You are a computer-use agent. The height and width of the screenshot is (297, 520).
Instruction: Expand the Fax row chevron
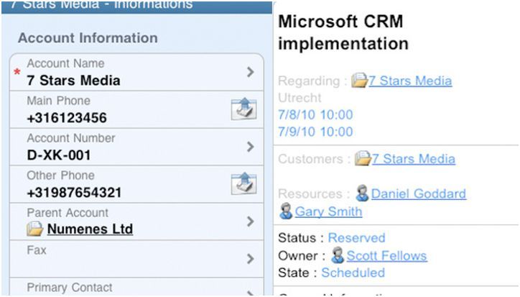pyautogui.click(x=250, y=259)
